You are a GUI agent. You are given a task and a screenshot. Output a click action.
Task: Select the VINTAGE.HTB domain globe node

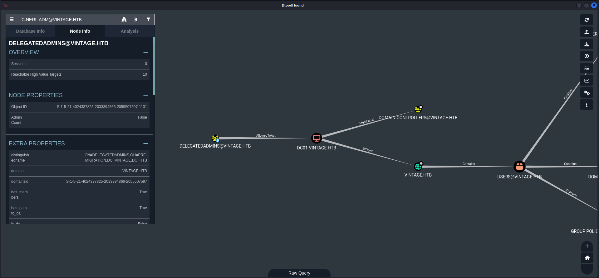418,166
